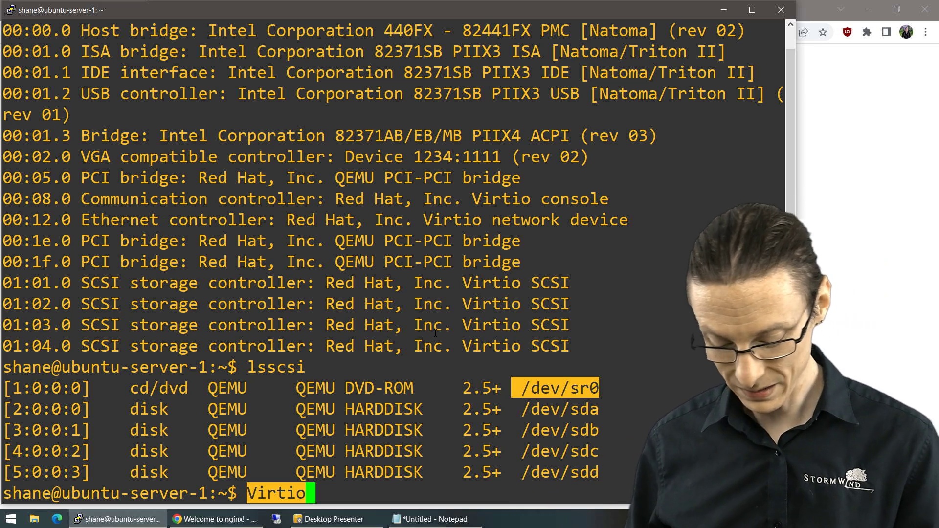Click the highlighted /dev/sr0 text
This screenshot has height=528, width=939.
pyautogui.click(x=555, y=388)
